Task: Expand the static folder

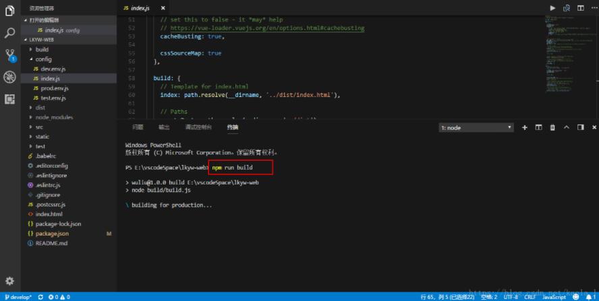Action: coord(69,137)
